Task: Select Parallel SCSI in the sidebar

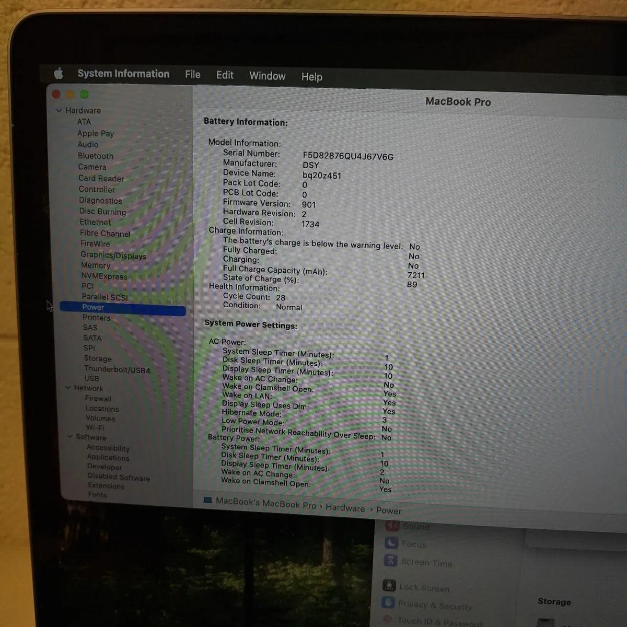Action: (104, 297)
